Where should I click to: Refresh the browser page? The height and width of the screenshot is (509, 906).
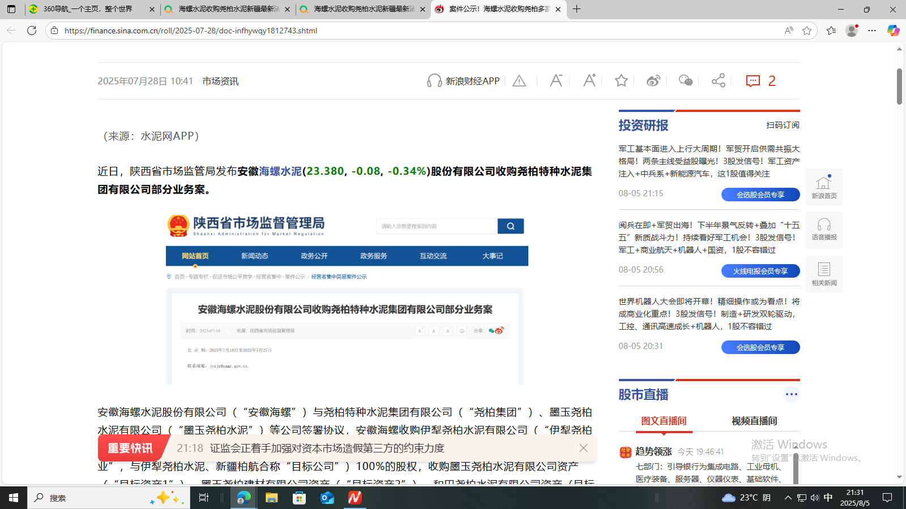[x=32, y=31]
